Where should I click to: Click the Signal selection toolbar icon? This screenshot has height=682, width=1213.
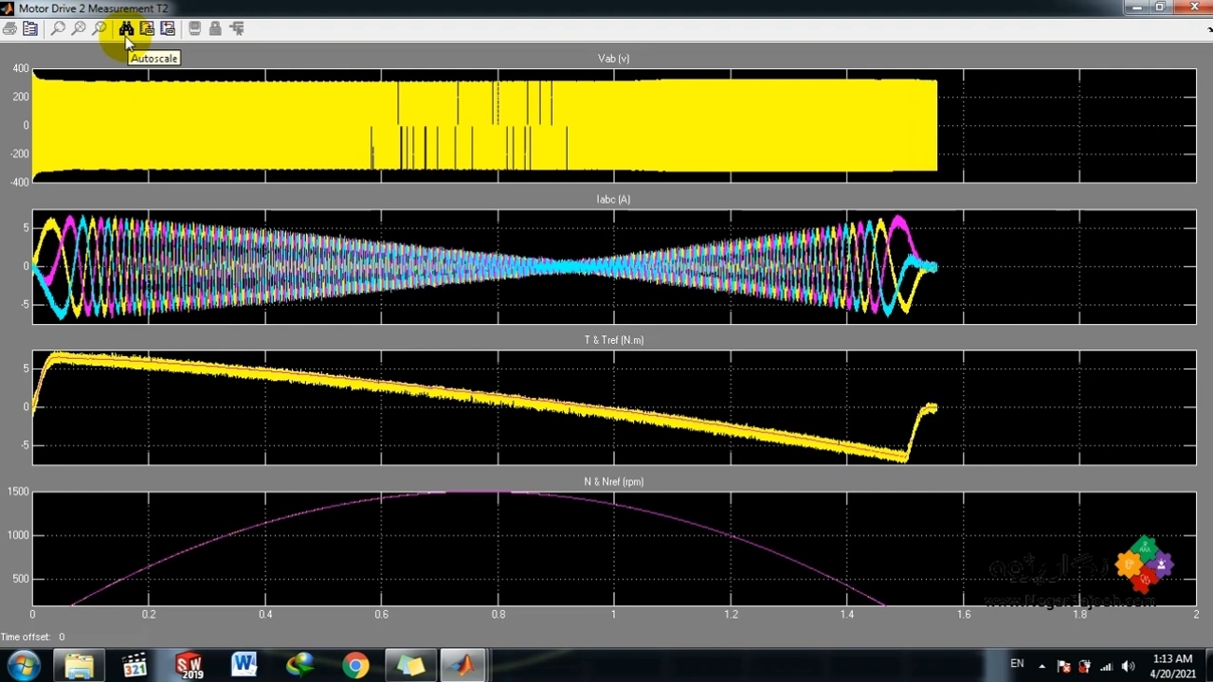(236, 28)
